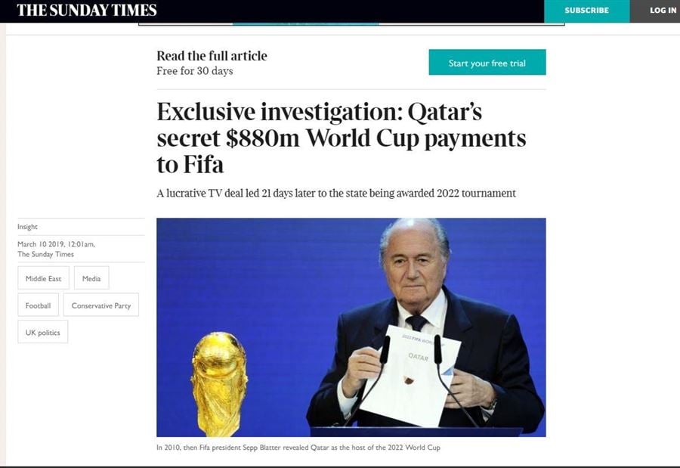Click The Sunday Times logo
The image size is (680, 468).
coord(87,10)
